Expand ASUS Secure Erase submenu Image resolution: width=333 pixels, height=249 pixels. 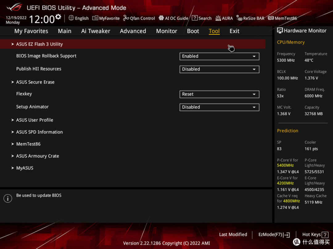(35, 82)
